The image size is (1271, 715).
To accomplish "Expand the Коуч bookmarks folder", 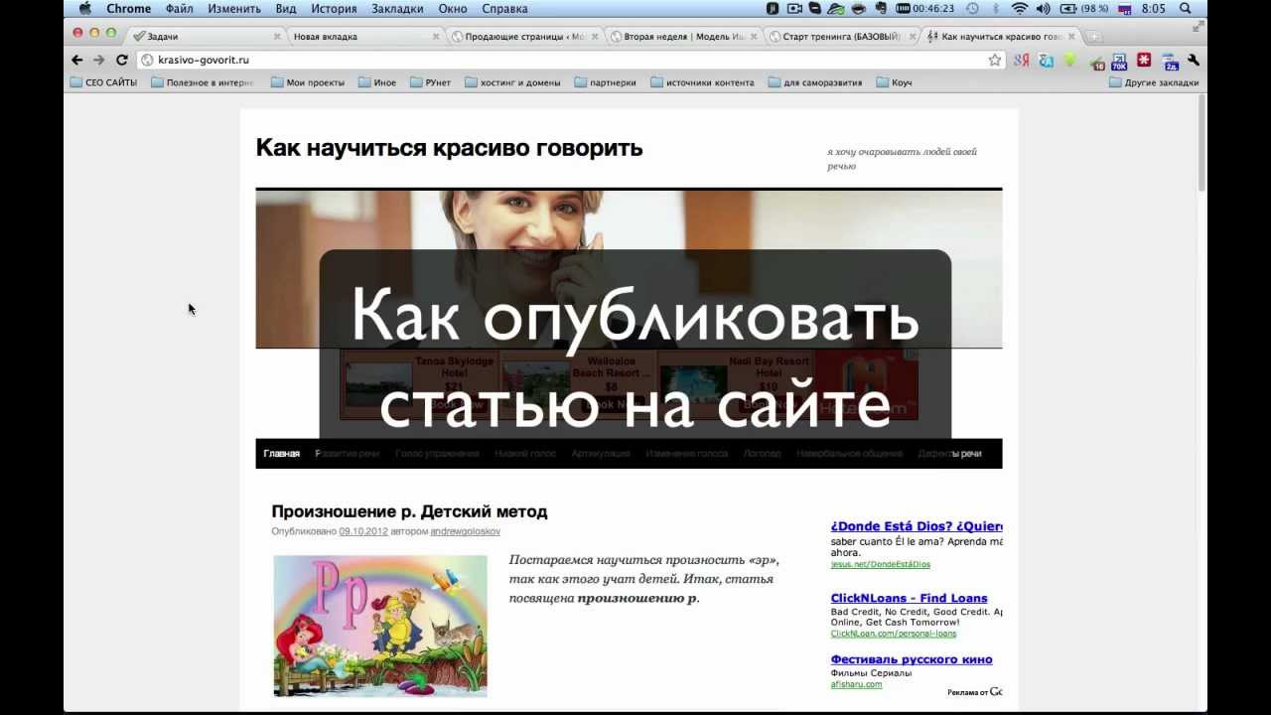I will pyautogui.click(x=895, y=82).
